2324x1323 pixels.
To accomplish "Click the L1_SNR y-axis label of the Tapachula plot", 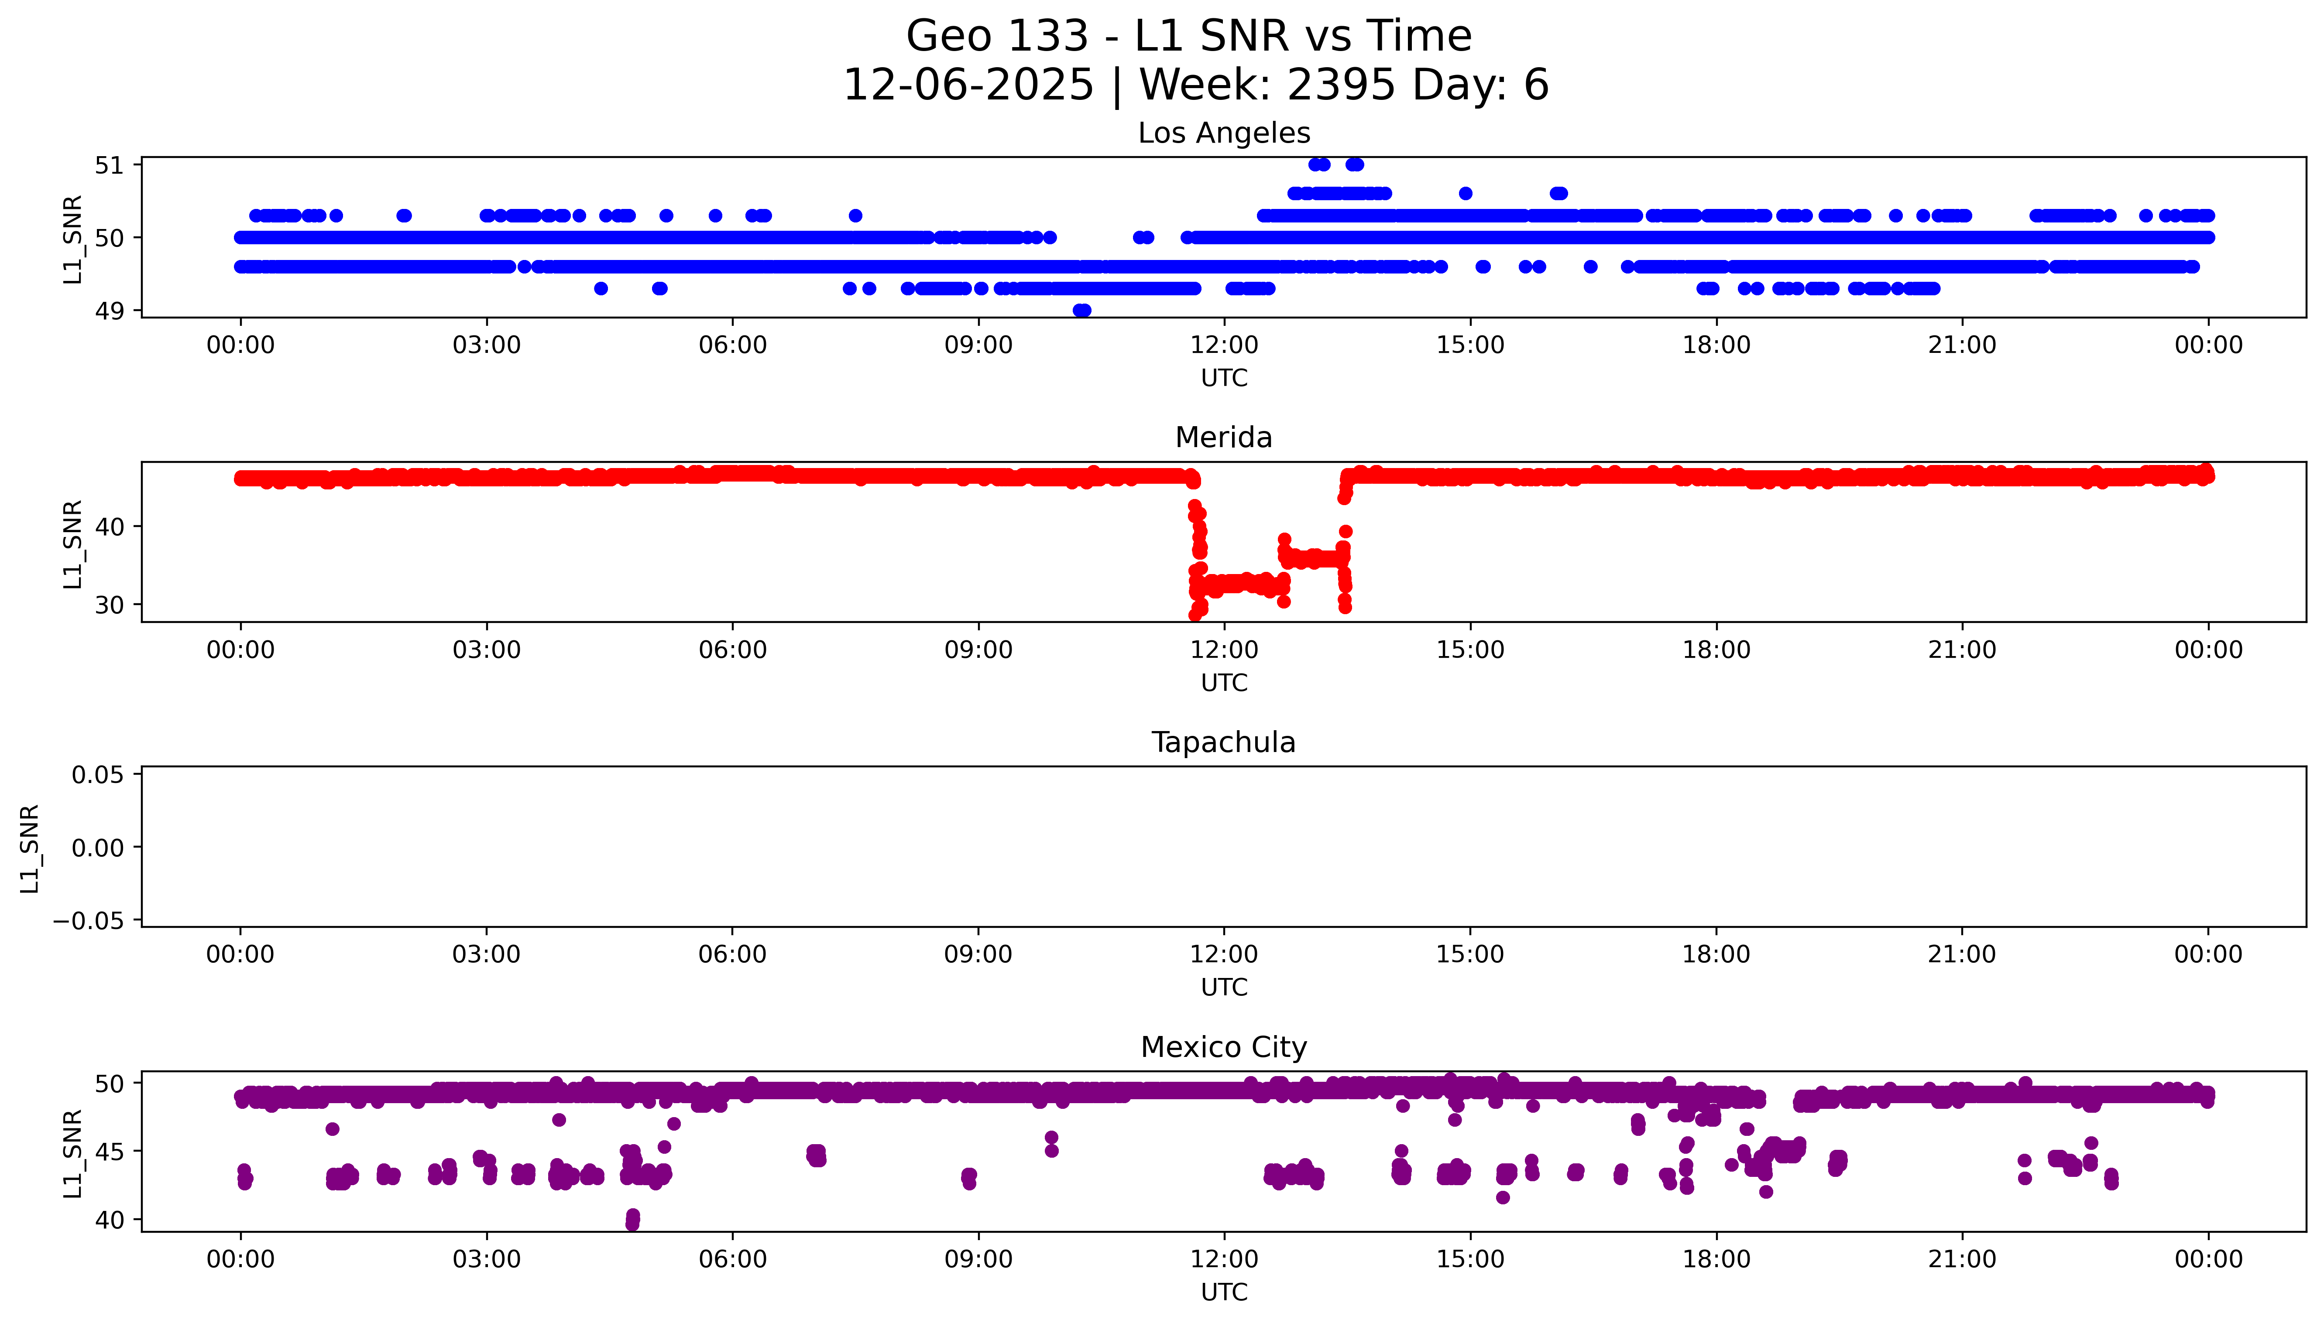I will click(29, 848).
